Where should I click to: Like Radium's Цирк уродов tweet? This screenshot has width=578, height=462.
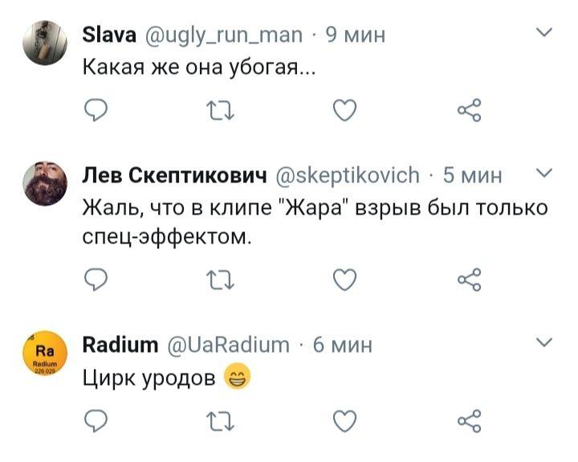(344, 419)
